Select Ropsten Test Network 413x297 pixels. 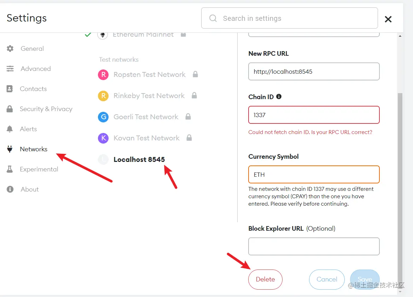tap(149, 75)
